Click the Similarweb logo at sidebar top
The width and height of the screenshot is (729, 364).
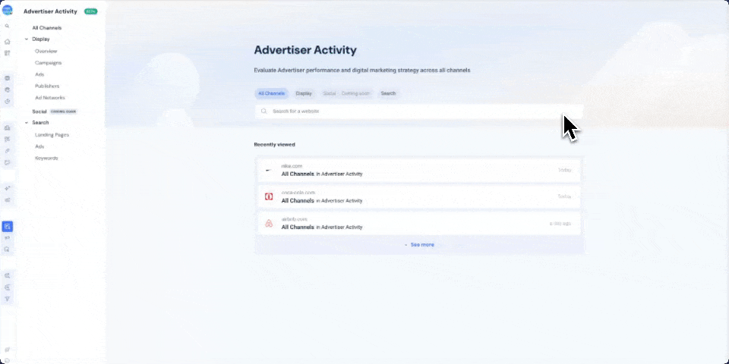8,10
